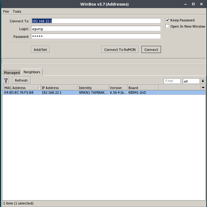Click the SMKN1 TAMBAK... identity cell
This screenshot has height=207, width=207.
click(x=93, y=92)
